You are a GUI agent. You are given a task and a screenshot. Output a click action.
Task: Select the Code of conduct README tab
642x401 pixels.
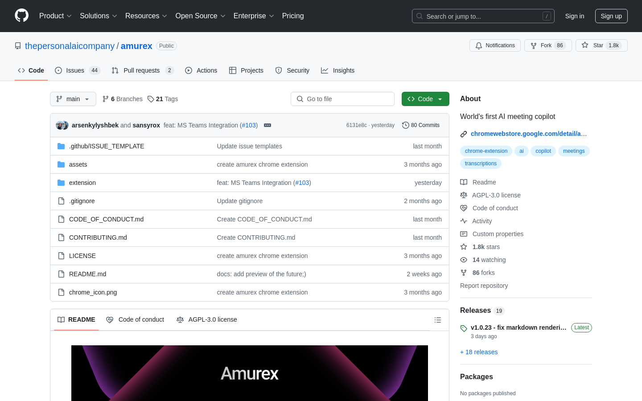click(135, 319)
